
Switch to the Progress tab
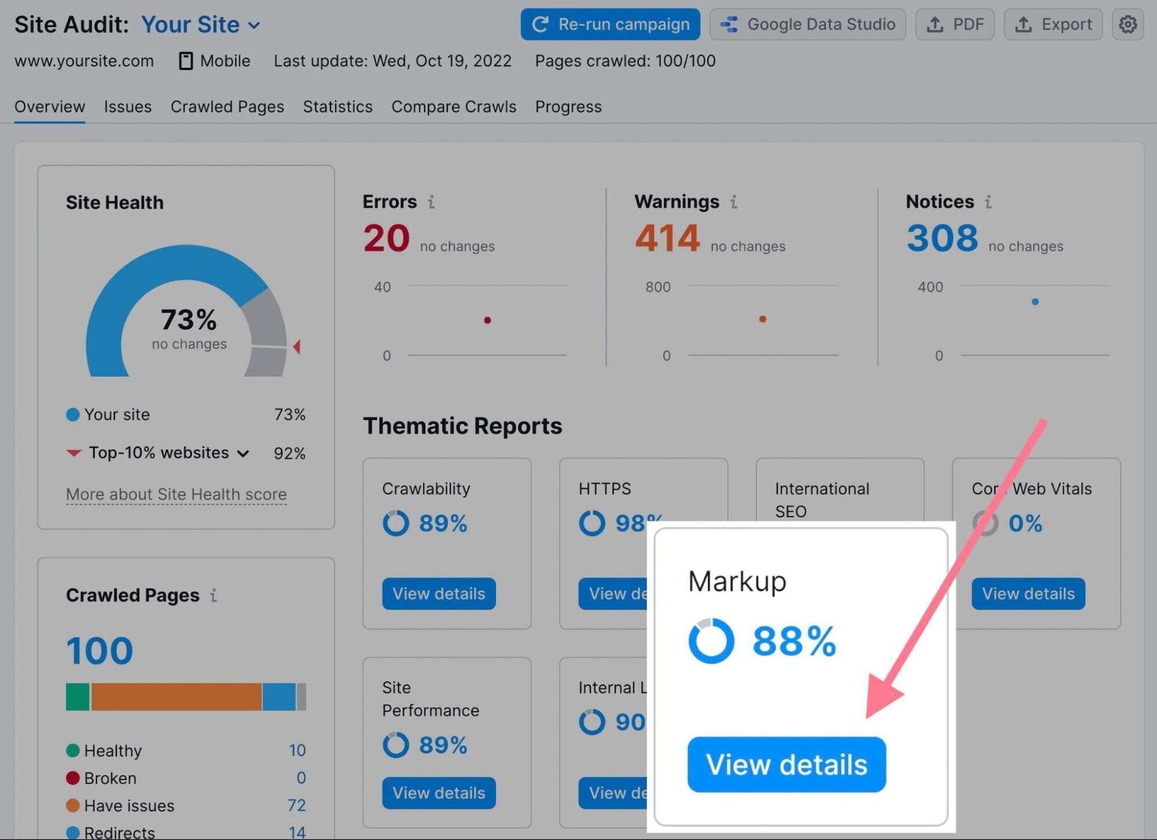568,106
